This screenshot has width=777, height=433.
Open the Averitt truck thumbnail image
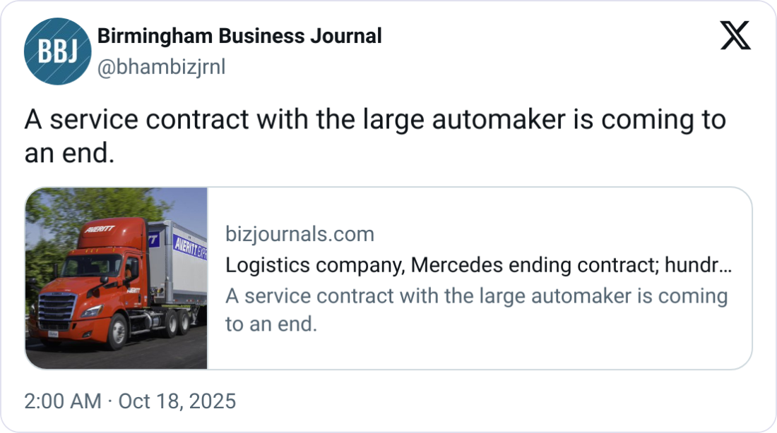point(117,278)
